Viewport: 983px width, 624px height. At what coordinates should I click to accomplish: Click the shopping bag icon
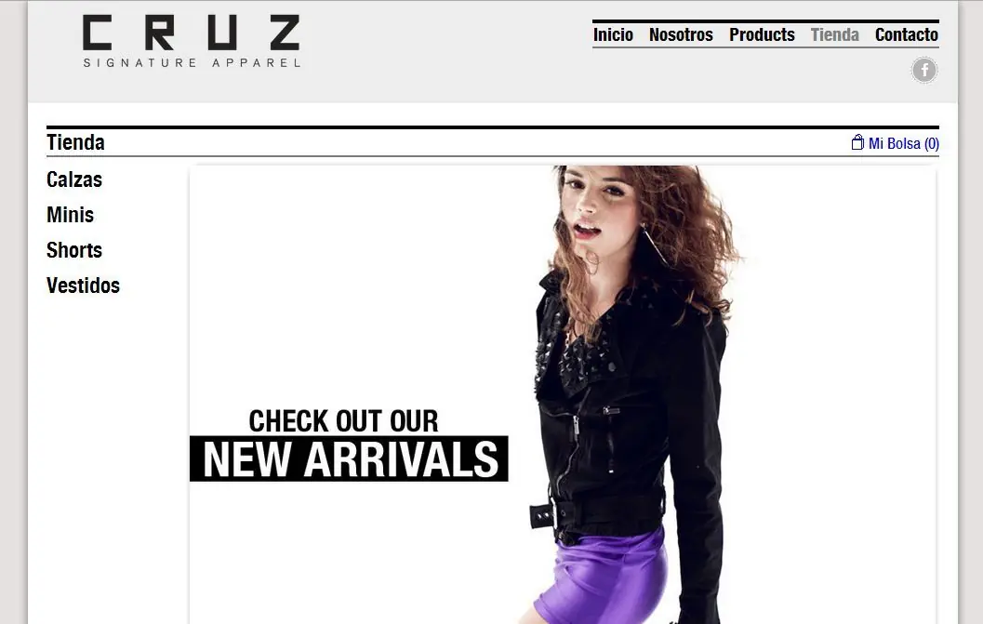coord(857,142)
